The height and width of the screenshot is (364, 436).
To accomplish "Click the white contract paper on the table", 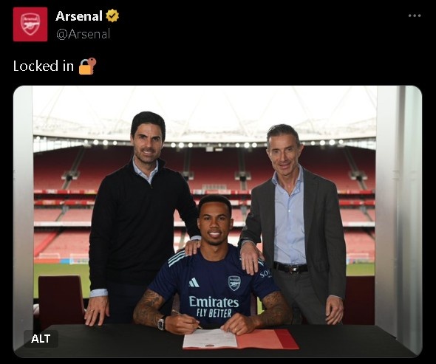I will pos(211,338).
